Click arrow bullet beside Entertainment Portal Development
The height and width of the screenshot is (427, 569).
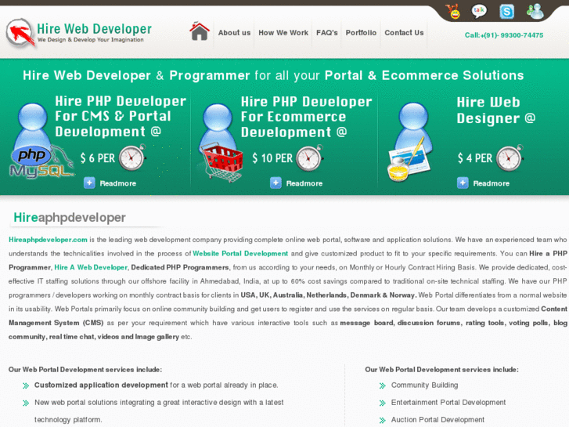pyautogui.click(x=382, y=403)
